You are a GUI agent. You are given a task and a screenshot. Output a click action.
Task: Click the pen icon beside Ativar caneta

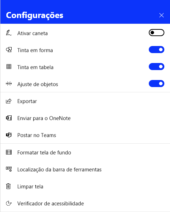coord(9,33)
